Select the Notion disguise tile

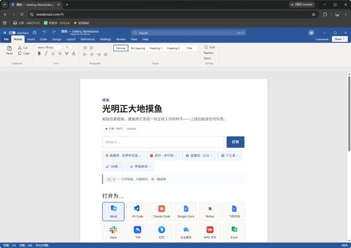[x=210, y=212]
